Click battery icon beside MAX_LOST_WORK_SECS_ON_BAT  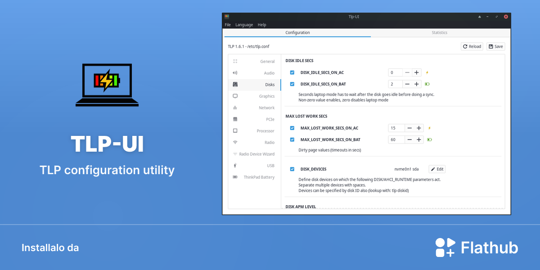[x=429, y=139]
